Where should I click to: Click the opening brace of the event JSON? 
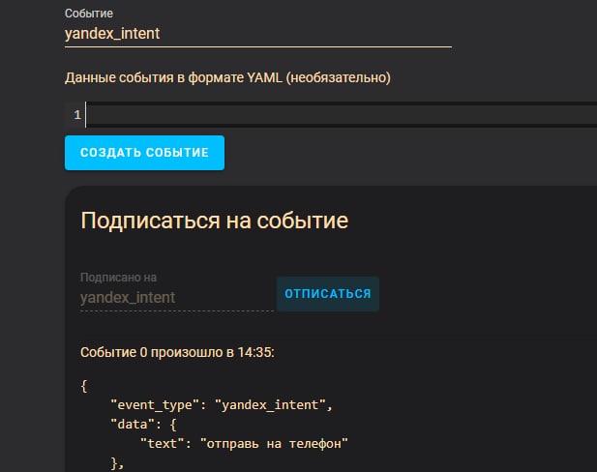click(x=84, y=386)
